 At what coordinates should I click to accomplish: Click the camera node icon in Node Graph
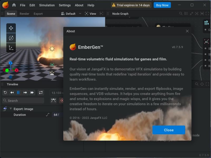point(206,23)
